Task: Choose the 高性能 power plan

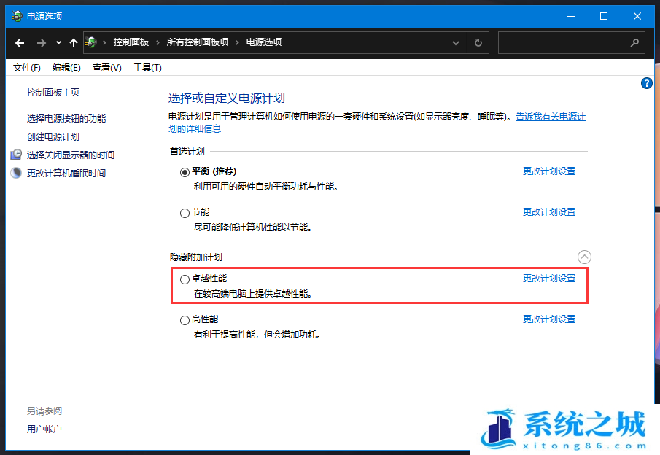Action: pos(185,320)
